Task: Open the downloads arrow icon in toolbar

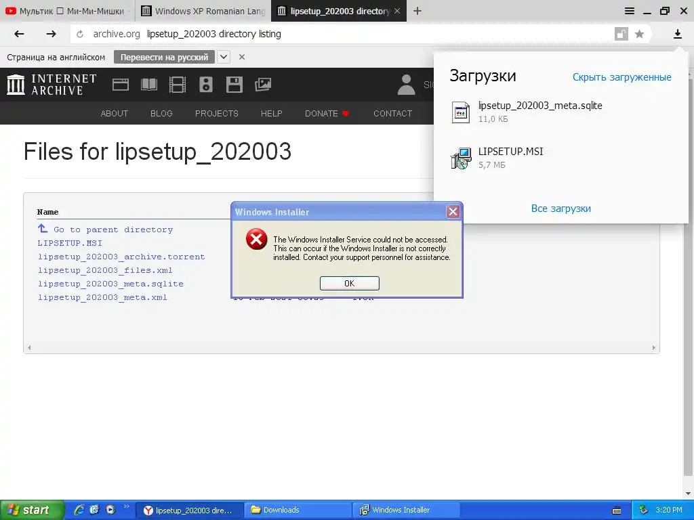Action: [x=677, y=34]
